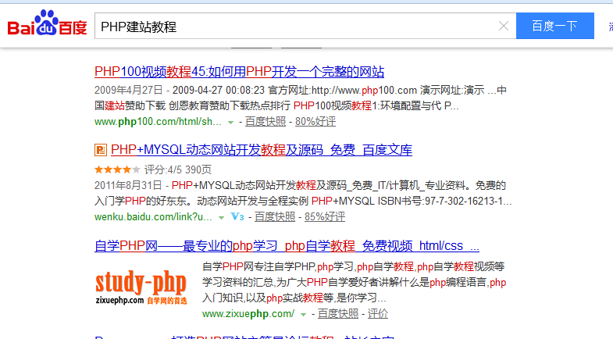Click the 百度一下 search button
Screen dimensions: 613x339
click(554, 26)
